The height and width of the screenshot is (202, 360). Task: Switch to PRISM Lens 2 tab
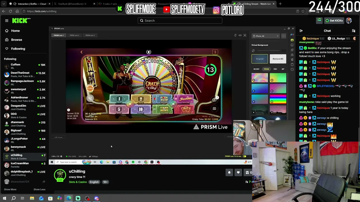[74, 35]
